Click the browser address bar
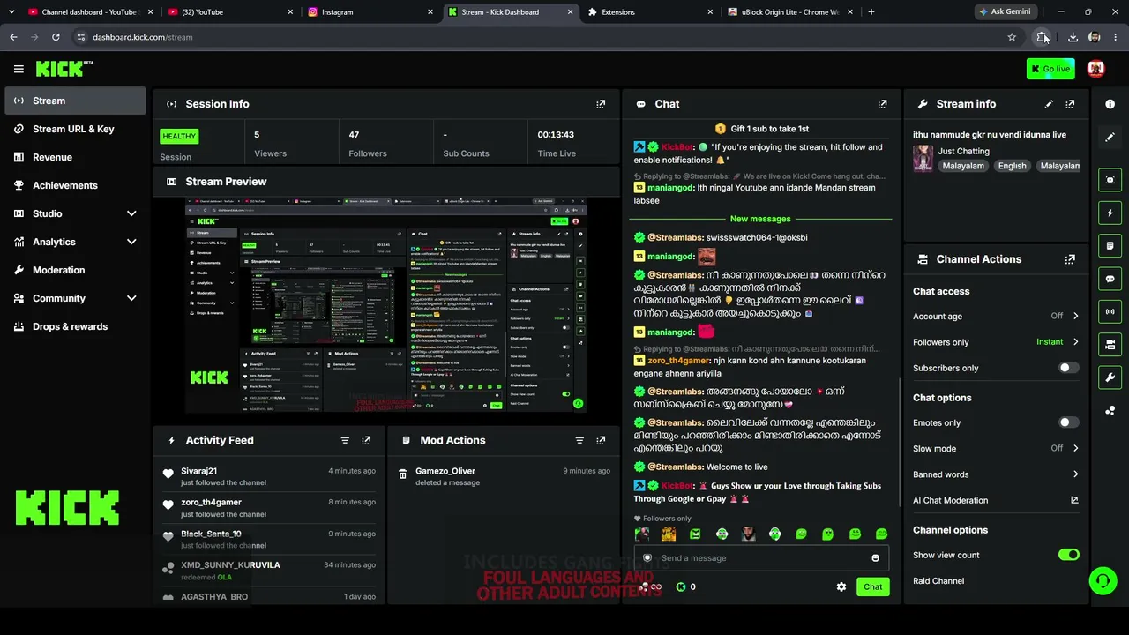The width and height of the screenshot is (1129, 635). (x=538, y=37)
